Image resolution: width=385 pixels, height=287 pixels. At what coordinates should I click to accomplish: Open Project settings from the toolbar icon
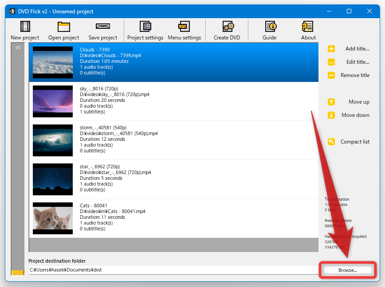(x=145, y=26)
